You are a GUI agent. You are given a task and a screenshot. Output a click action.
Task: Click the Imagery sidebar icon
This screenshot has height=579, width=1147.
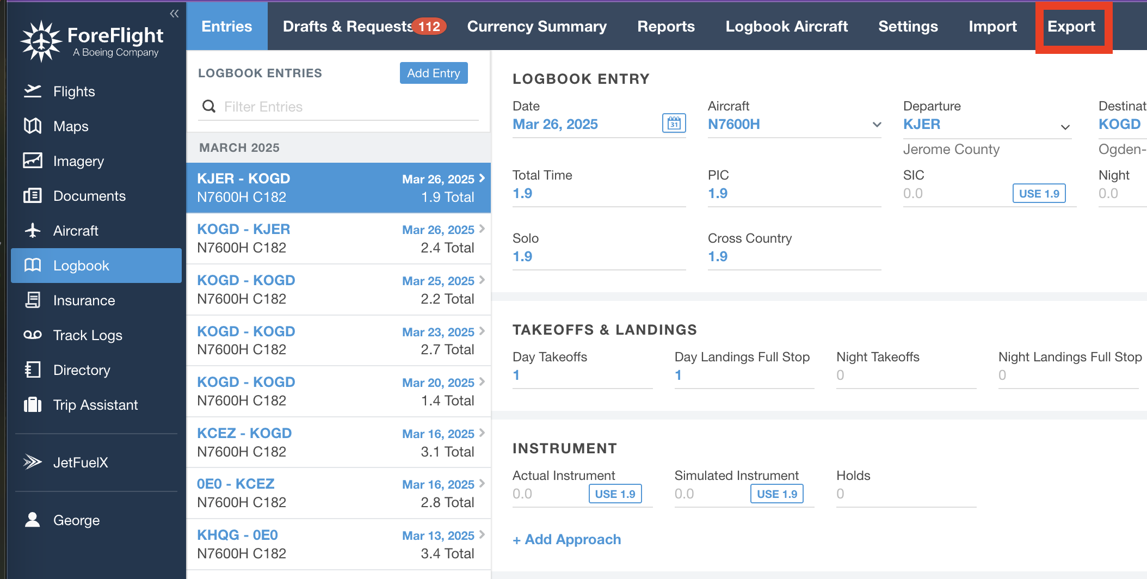coord(33,161)
